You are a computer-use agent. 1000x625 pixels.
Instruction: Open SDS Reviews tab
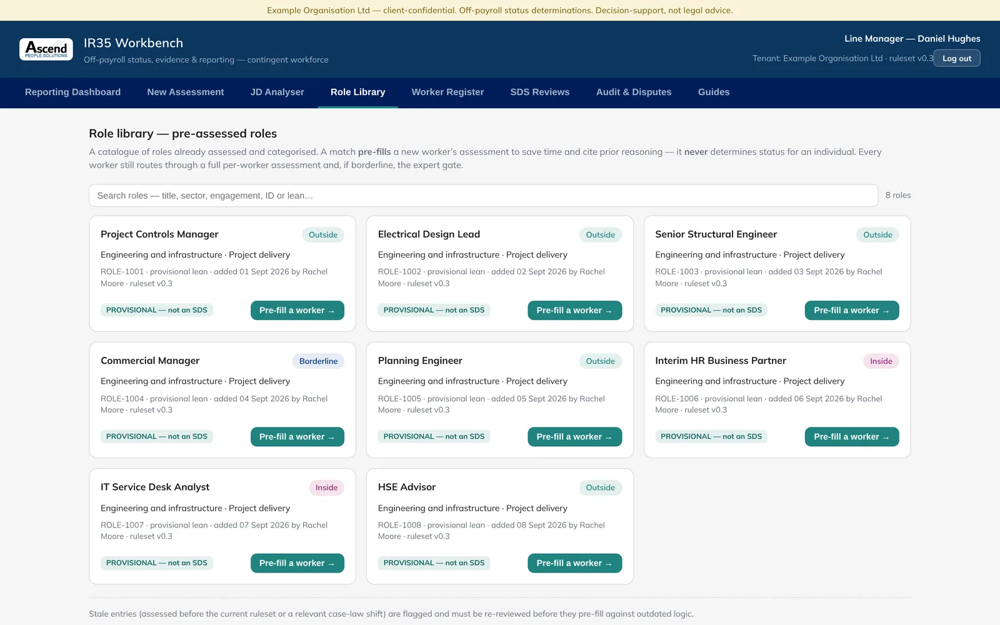(x=540, y=92)
